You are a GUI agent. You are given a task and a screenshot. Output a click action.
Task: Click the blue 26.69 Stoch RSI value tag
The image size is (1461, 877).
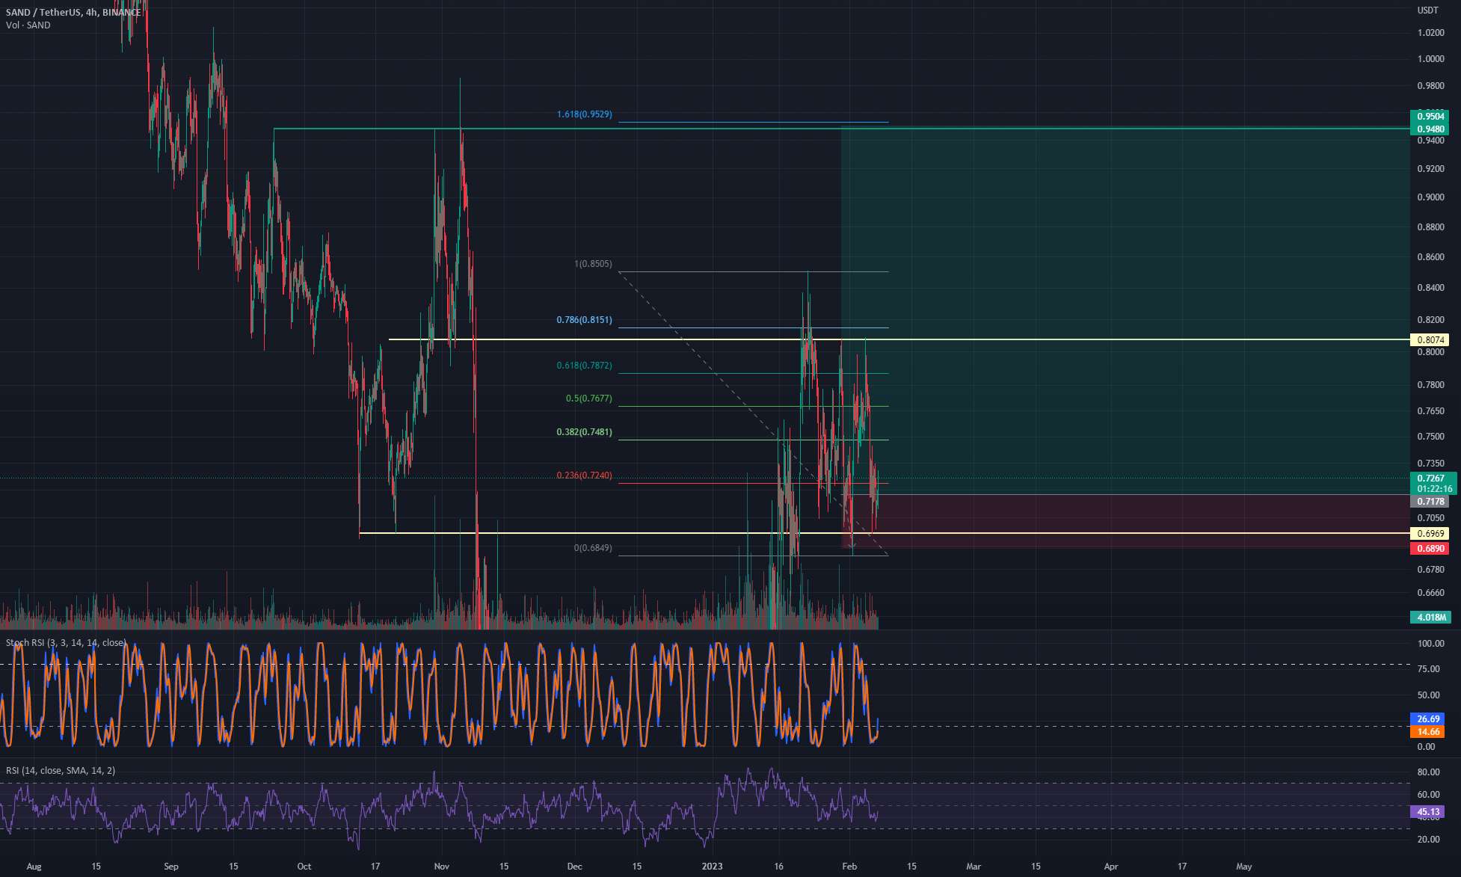[1428, 719]
